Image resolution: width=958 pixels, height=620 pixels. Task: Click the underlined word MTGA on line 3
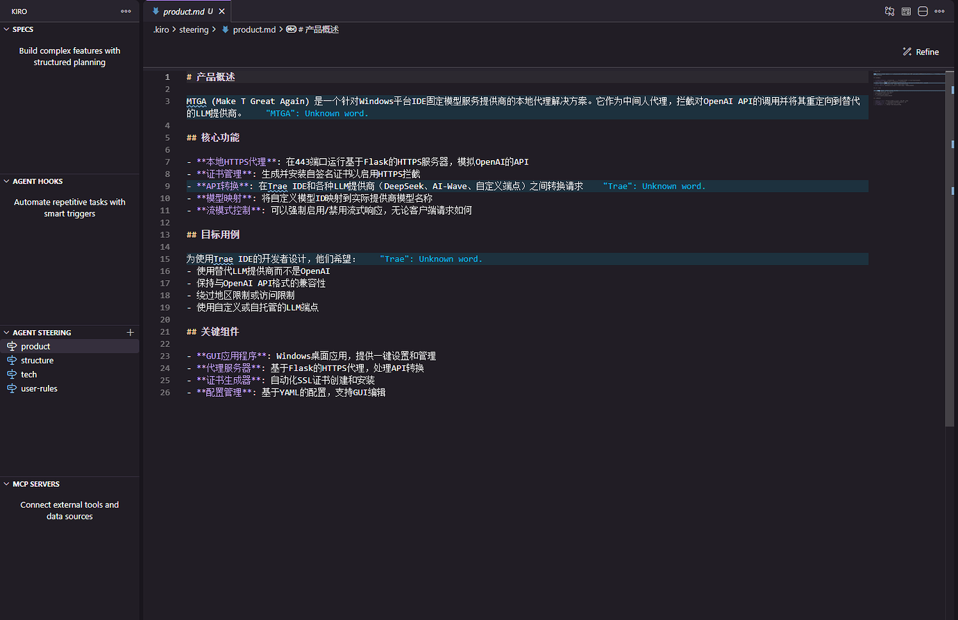pos(196,101)
